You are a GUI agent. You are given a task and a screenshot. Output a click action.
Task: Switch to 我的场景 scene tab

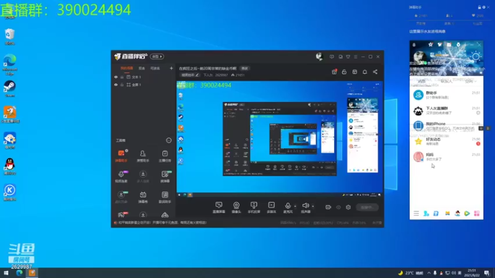pyautogui.click(x=127, y=68)
